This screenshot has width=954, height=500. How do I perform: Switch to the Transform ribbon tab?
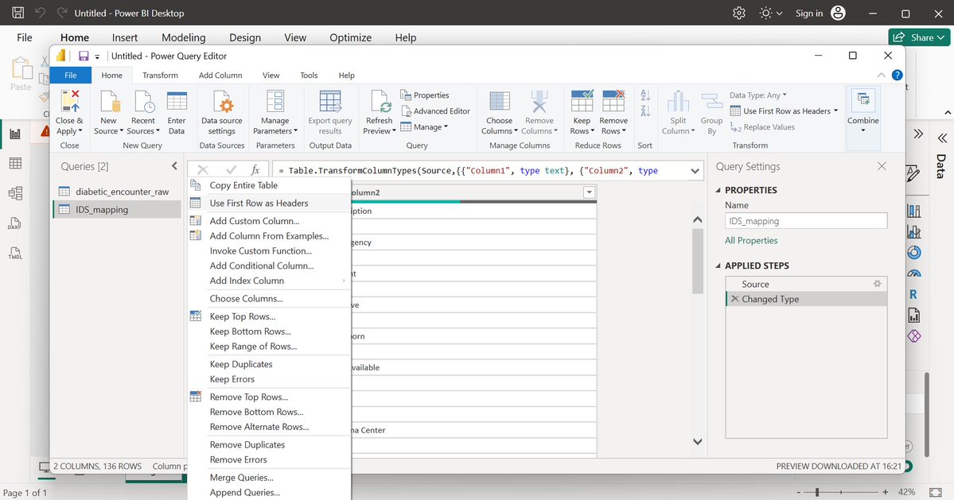[x=160, y=76]
